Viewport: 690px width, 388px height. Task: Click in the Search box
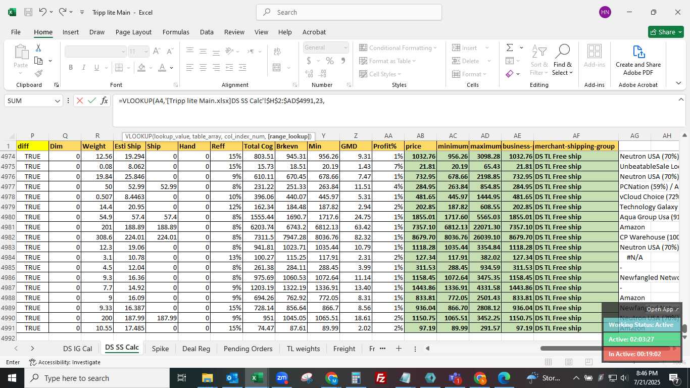point(349,12)
